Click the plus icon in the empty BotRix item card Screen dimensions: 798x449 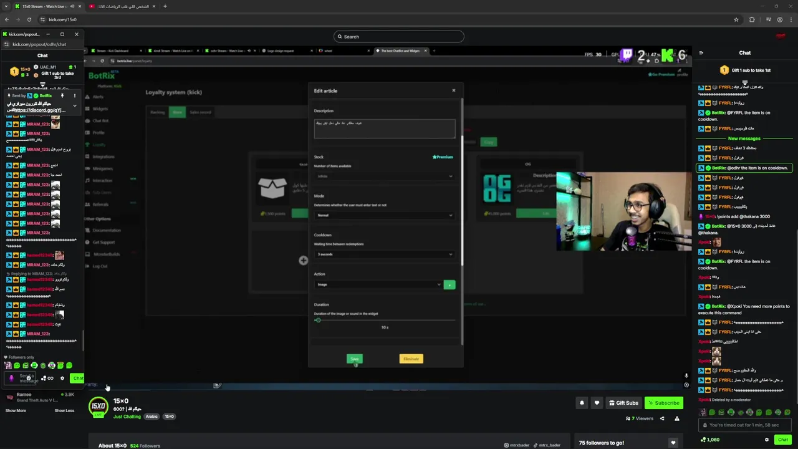[303, 261]
